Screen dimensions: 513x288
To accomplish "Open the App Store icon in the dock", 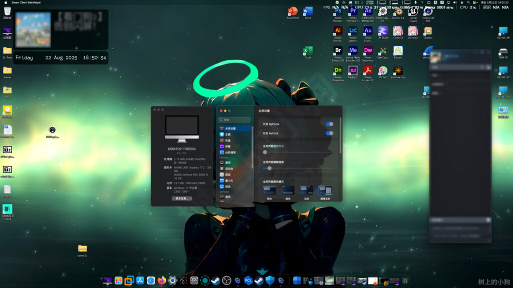I will click(x=140, y=280).
